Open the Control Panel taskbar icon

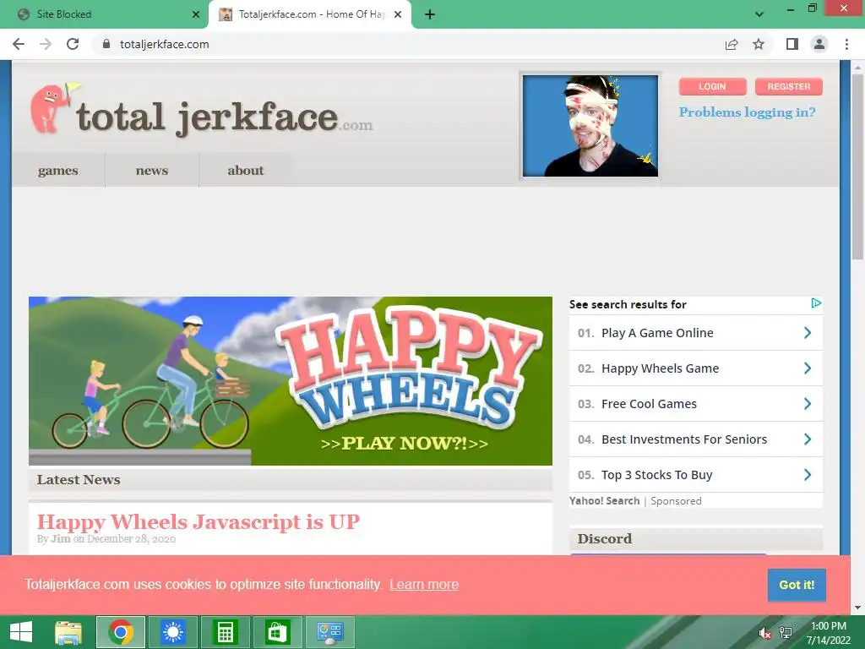[330, 632]
